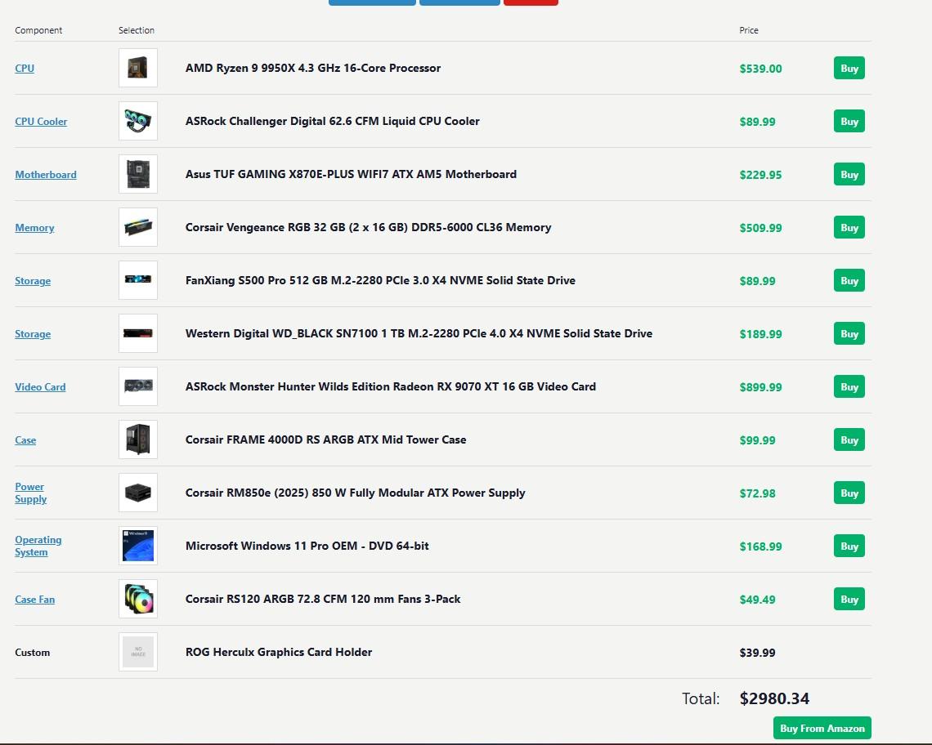Click the $99.99 case price
932x745 pixels.
(x=757, y=440)
